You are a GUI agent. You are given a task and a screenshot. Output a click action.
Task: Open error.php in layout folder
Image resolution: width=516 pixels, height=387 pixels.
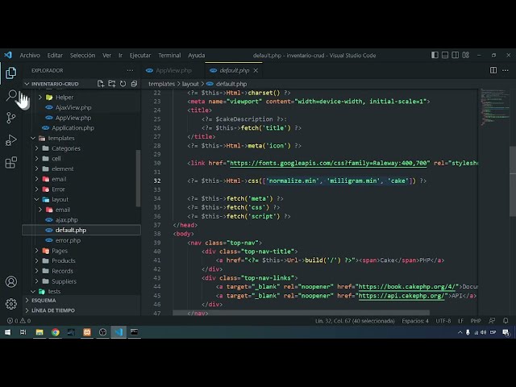pyautogui.click(x=68, y=240)
